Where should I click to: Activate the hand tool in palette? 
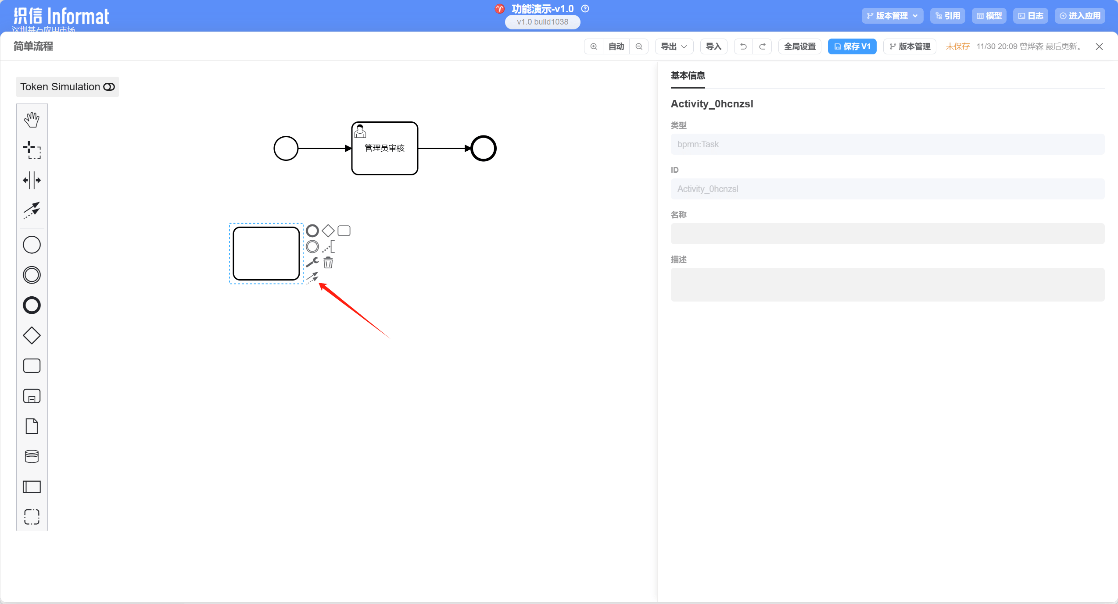[x=32, y=120]
